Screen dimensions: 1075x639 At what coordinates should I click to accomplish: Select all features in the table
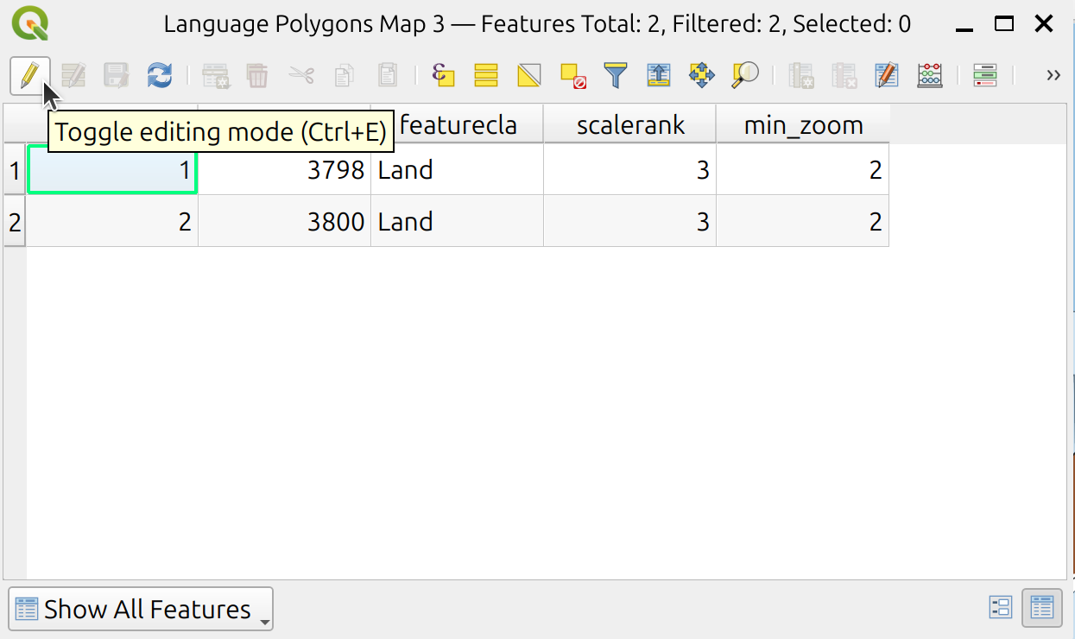point(486,75)
